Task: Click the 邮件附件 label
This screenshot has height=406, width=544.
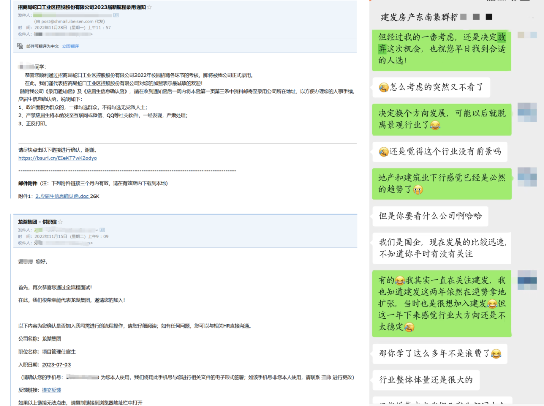Action: click(28, 183)
